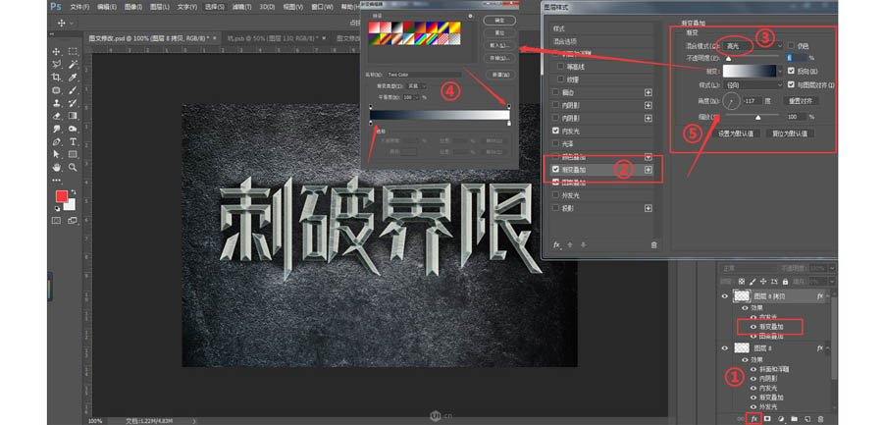883x425 pixels.
Task: Select the Horizontal Type tool
Action: (73, 141)
